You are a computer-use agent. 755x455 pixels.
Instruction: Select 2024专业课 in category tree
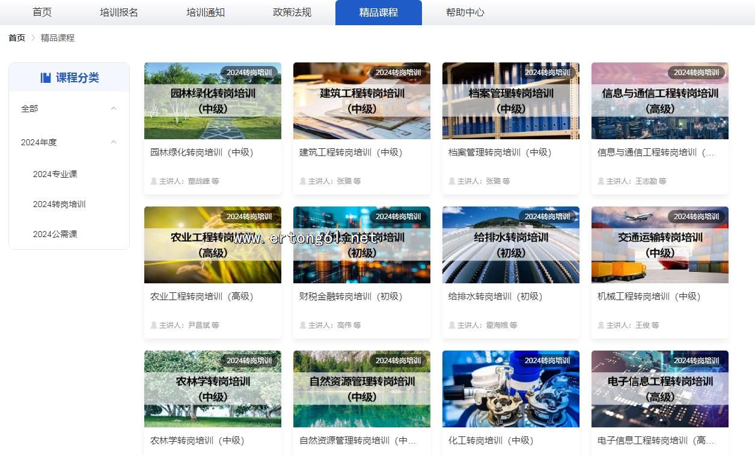coord(55,174)
